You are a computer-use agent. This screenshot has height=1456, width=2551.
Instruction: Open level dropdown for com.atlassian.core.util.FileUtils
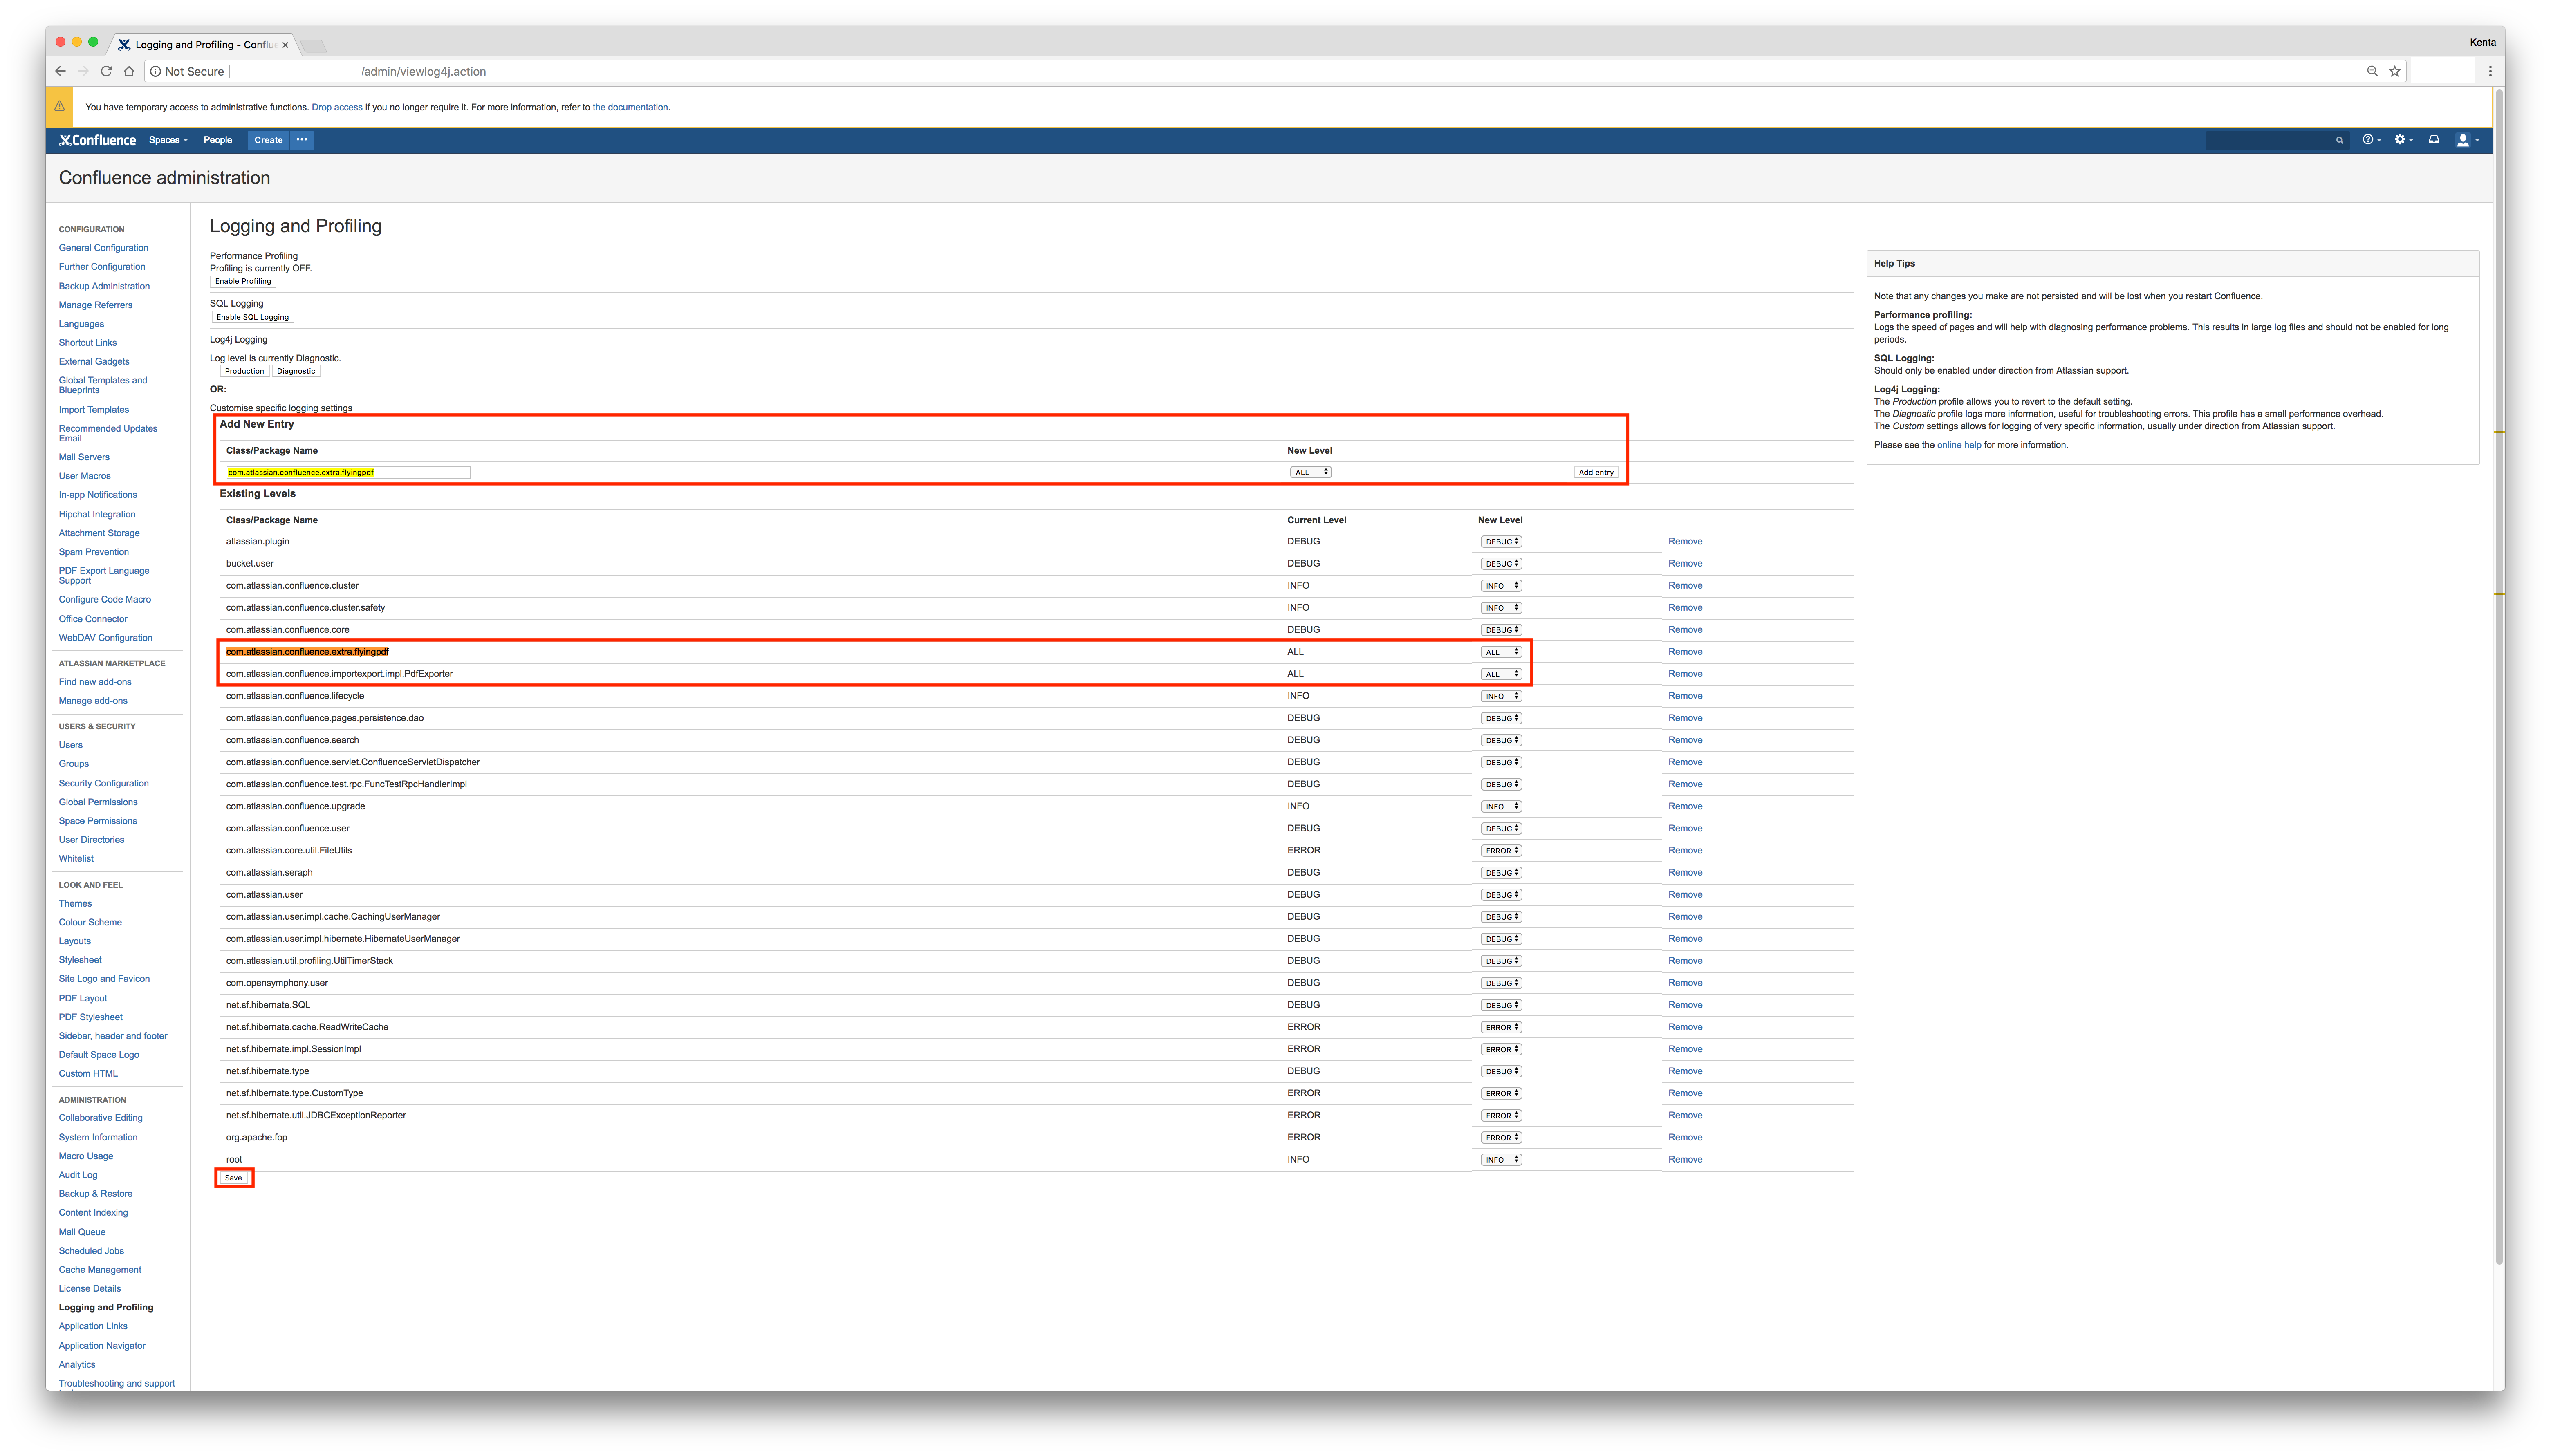[1501, 851]
